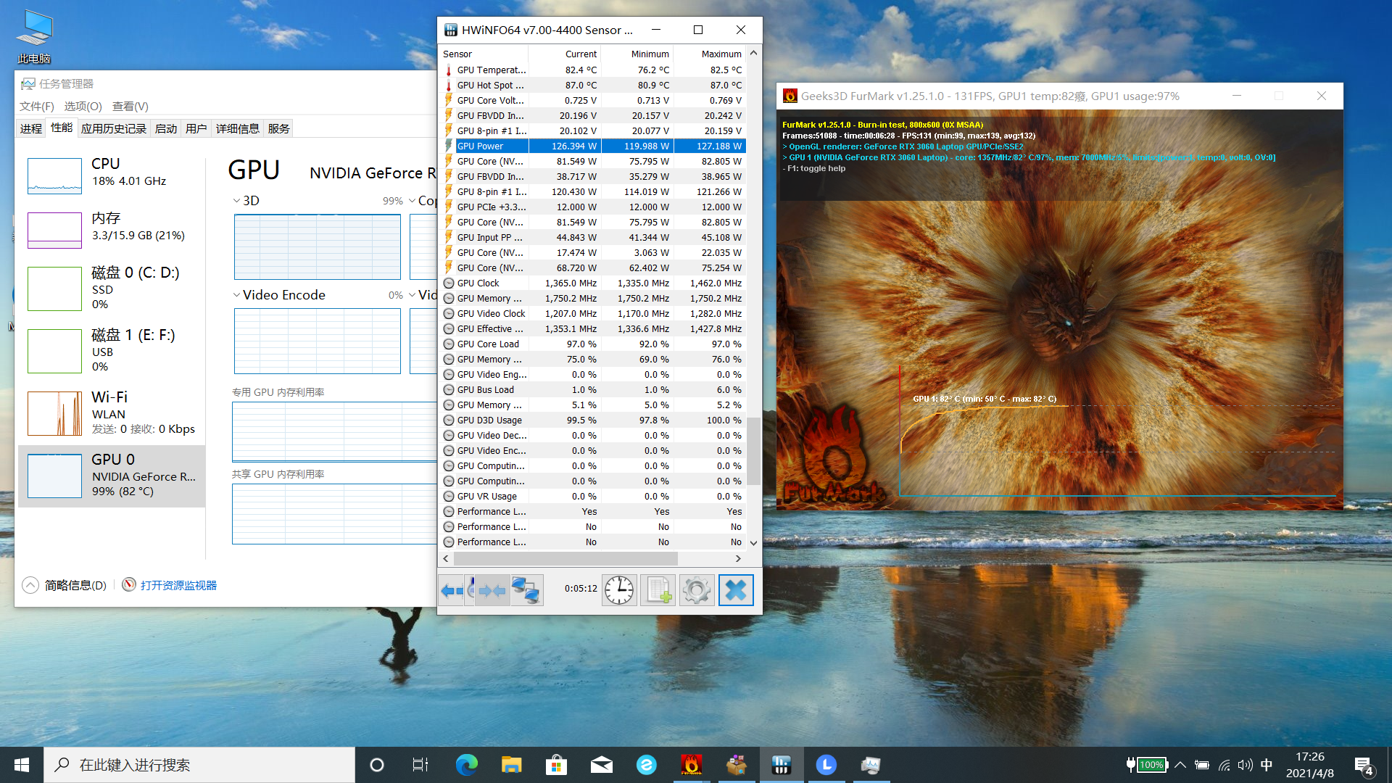Launch Microsoft Edge from taskbar

pyautogui.click(x=466, y=765)
